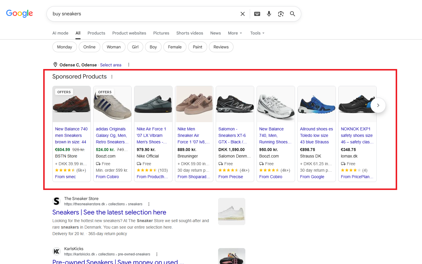Open Sponsored Products info menu

(x=112, y=77)
